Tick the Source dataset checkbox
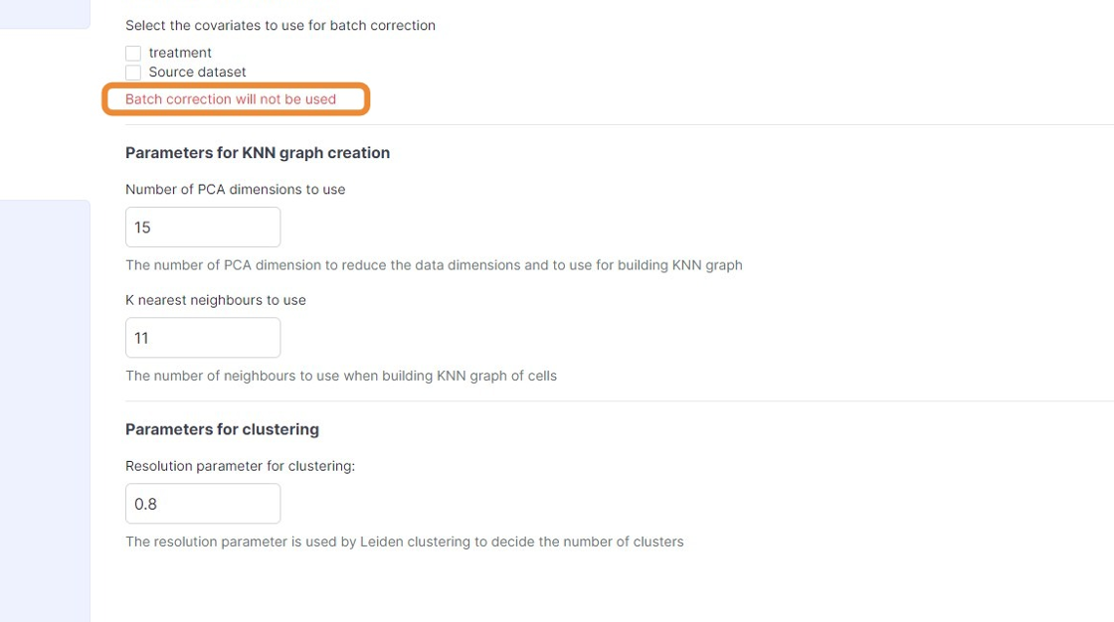 click(133, 73)
